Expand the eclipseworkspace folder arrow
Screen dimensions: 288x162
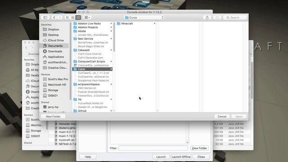[111, 84]
